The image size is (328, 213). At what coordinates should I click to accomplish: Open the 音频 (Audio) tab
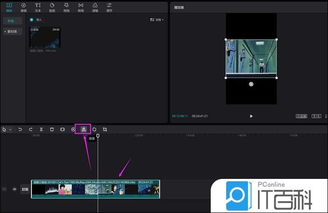[23, 7]
